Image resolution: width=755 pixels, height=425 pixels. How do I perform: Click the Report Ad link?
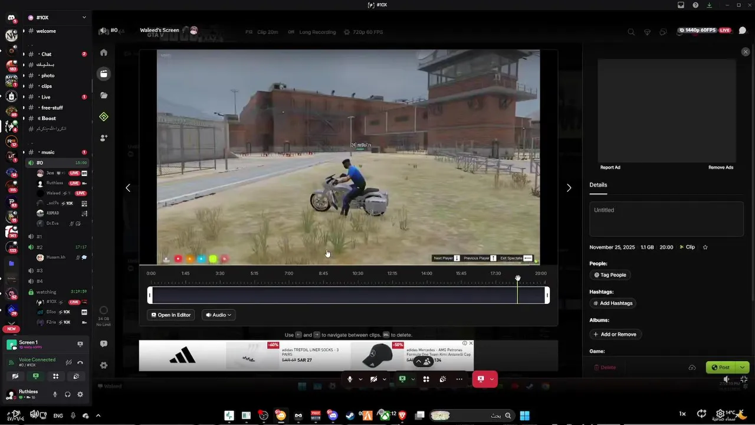pyautogui.click(x=610, y=167)
